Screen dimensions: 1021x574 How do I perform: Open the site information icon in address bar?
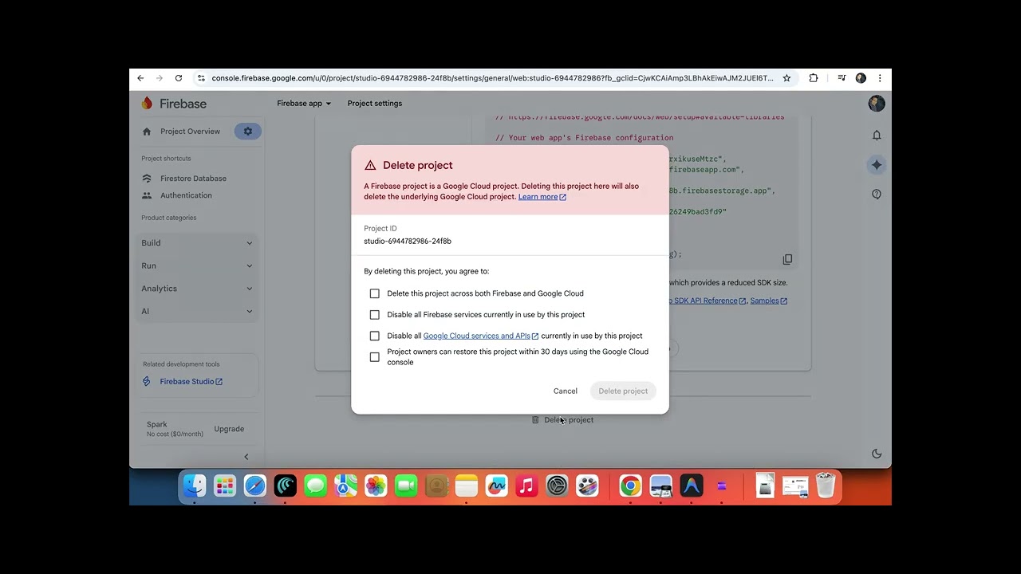point(201,78)
